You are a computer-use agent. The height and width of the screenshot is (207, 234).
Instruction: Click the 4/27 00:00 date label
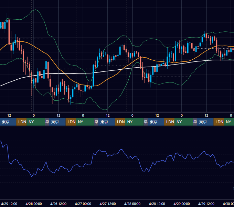[83, 204]
